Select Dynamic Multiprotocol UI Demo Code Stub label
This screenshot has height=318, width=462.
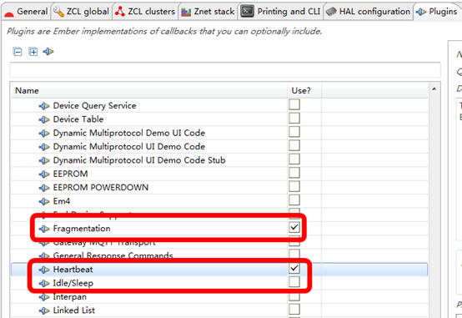pyautogui.click(x=139, y=160)
